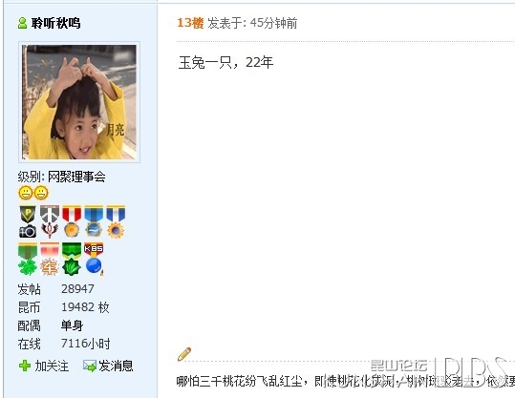Click the first smiley level face
This screenshot has height=398, width=515.
tap(25, 193)
